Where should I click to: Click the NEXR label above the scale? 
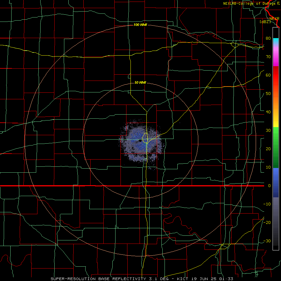click(274, 19)
